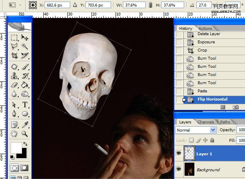This screenshot has width=245, height=179.
Task: Toggle lock transparent pixels
Action: point(191,140)
